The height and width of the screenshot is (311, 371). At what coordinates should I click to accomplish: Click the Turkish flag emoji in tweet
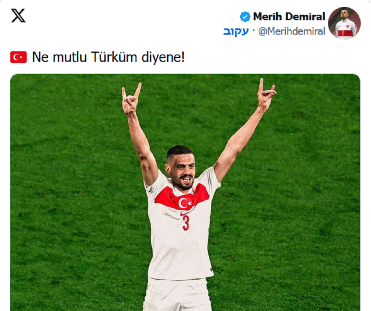pyautogui.click(x=19, y=57)
